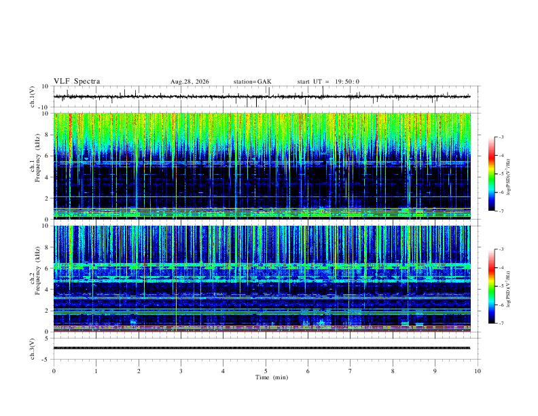Click the ch.3(V) axis label

pyautogui.click(x=33, y=349)
